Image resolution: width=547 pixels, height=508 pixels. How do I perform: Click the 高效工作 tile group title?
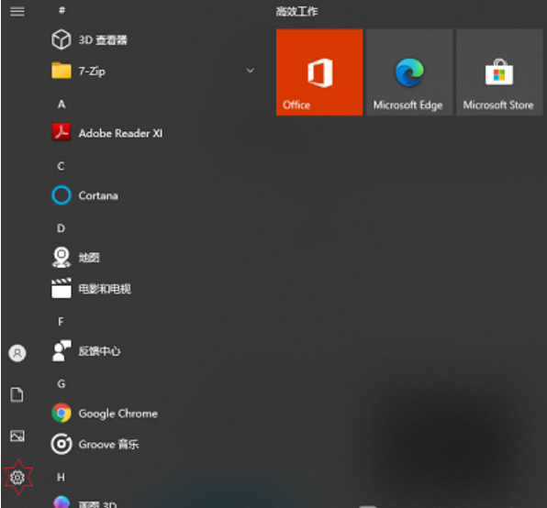pyautogui.click(x=296, y=12)
